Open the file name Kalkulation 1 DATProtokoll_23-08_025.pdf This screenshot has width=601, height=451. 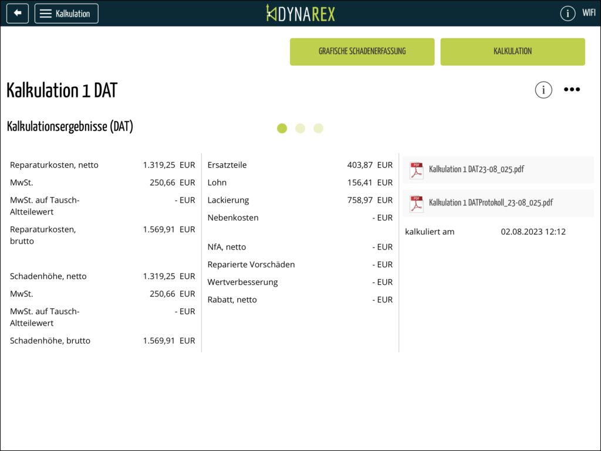click(x=491, y=203)
